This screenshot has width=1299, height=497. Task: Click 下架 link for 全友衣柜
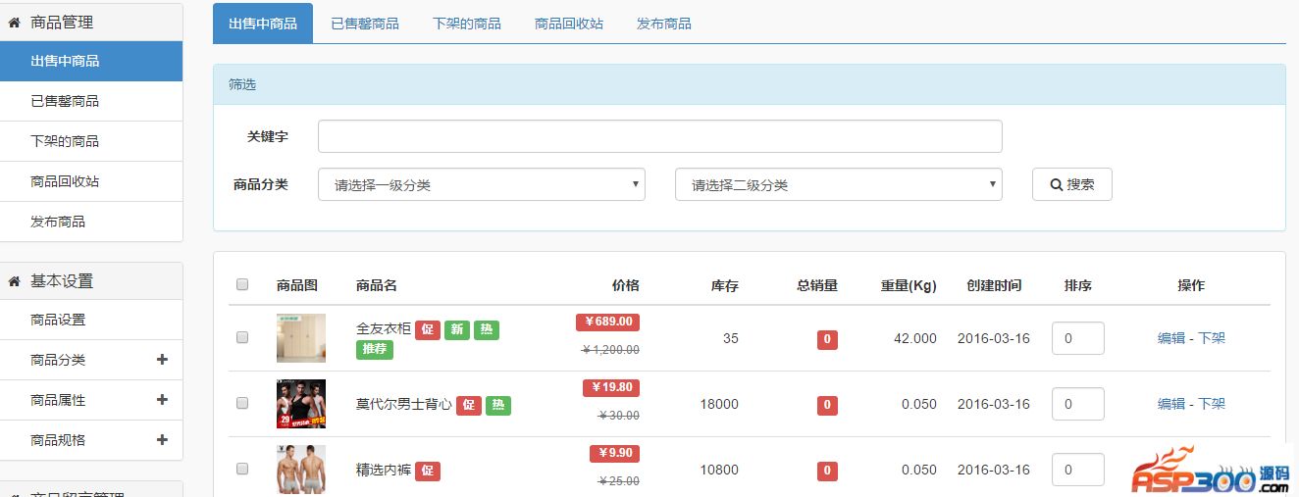pyautogui.click(x=1212, y=338)
